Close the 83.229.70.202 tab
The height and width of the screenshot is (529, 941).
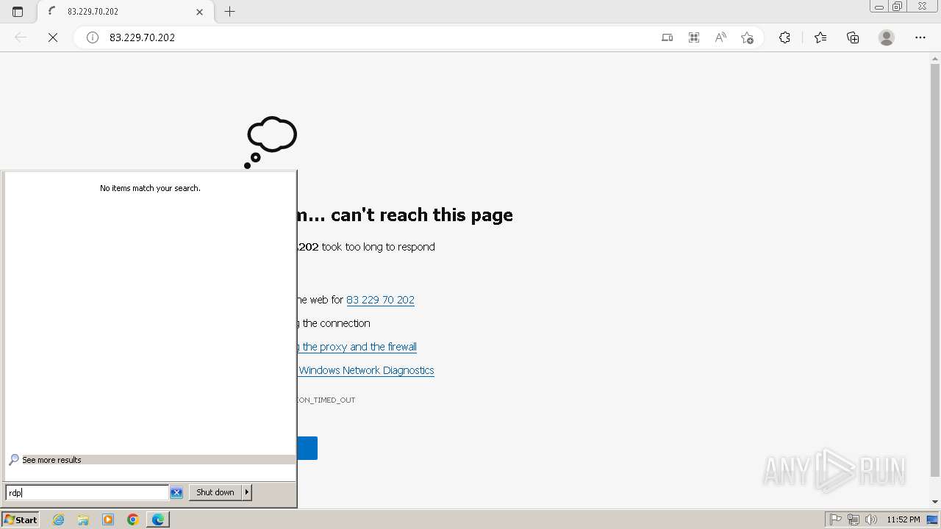tap(200, 12)
